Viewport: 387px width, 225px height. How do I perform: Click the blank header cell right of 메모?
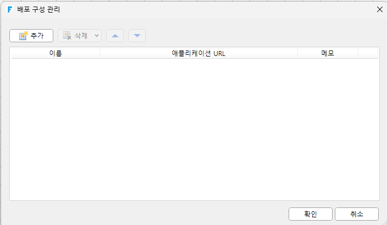click(x=368, y=53)
